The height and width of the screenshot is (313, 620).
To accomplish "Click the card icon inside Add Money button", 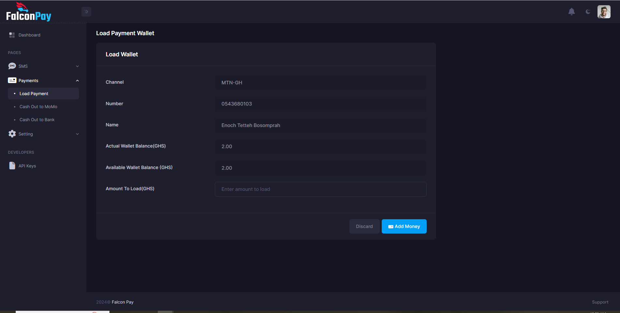I will pos(391,226).
